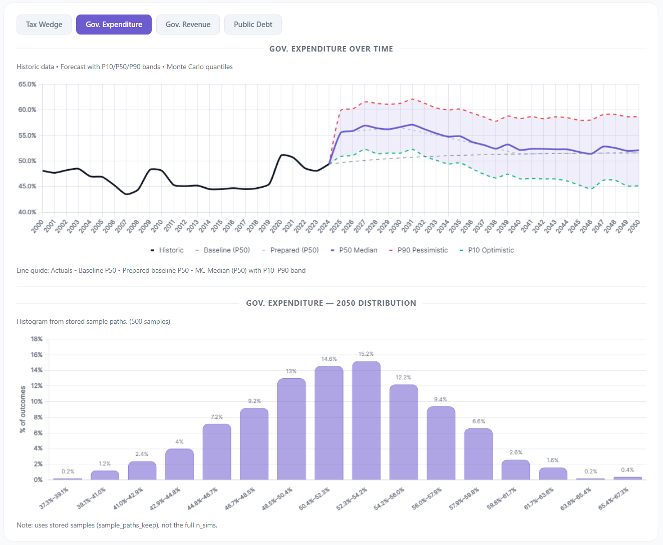Open the Gov. Revenue tab
This screenshot has width=663, height=545.
188,24
